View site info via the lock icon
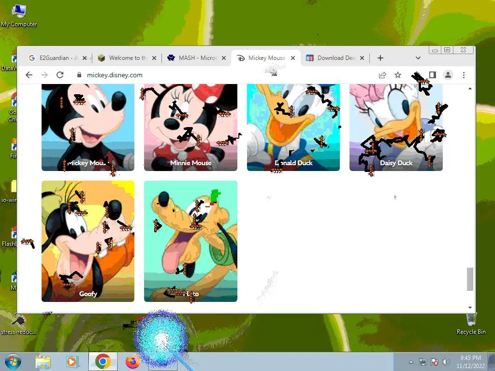 (79, 75)
